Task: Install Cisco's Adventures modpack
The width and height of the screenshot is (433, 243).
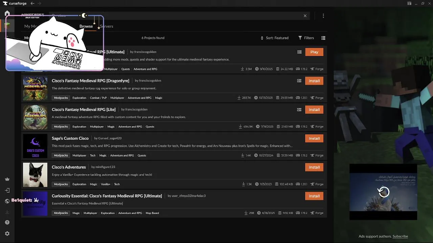Action: point(314,167)
